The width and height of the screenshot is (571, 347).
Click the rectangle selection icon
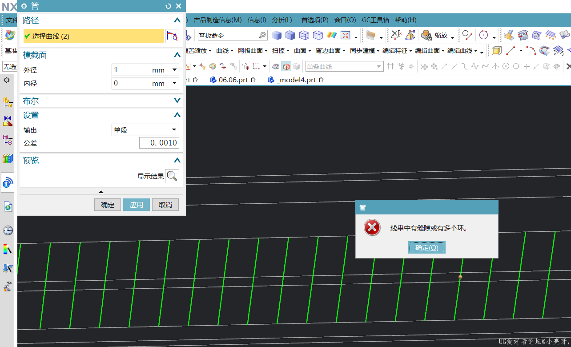pos(256,66)
